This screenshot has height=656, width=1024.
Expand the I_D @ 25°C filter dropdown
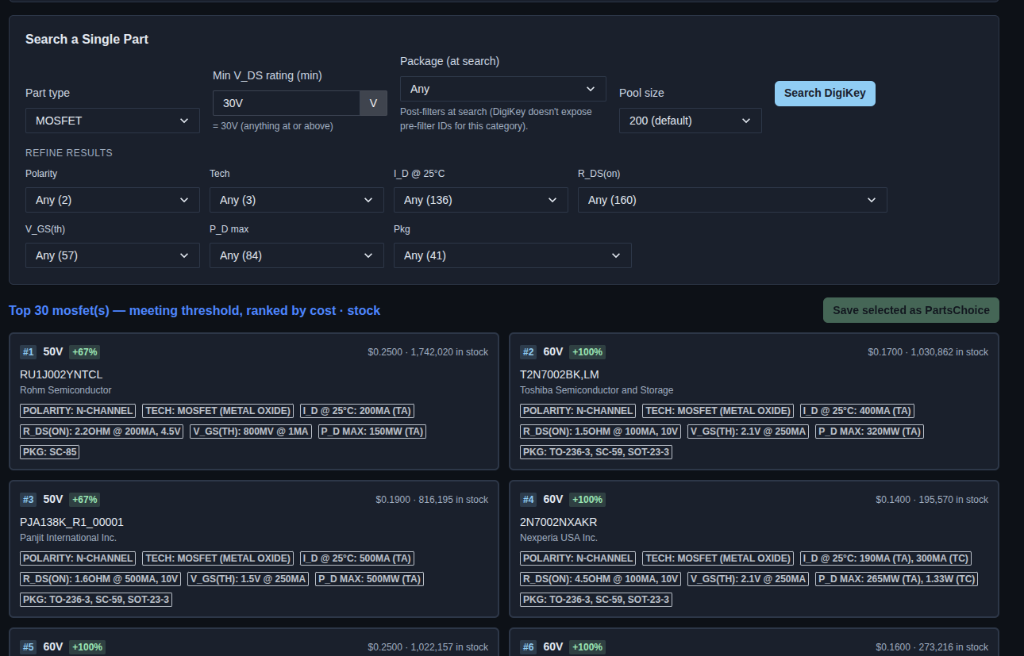[481, 200]
